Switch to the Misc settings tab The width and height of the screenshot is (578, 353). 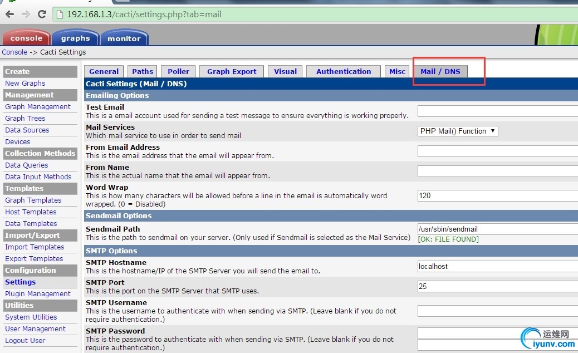click(398, 71)
